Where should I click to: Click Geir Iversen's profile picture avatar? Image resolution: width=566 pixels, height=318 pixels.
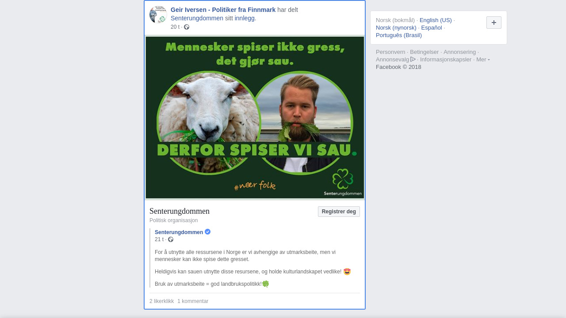[x=158, y=15]
